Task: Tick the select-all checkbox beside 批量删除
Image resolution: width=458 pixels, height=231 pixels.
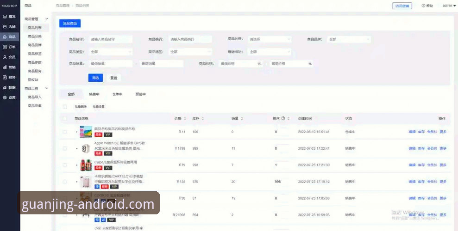Action: (65, 107)
